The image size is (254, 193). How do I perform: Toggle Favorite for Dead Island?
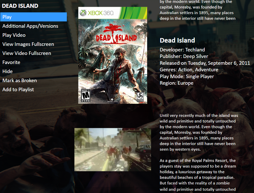point(11,62)
